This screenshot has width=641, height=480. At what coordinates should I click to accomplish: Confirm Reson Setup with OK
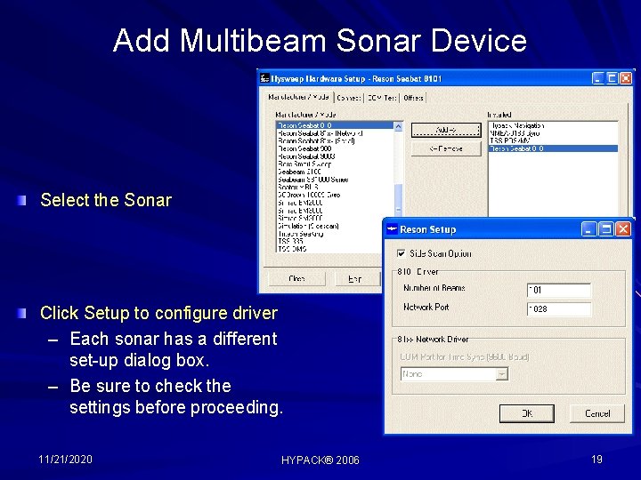pos(527,413)
